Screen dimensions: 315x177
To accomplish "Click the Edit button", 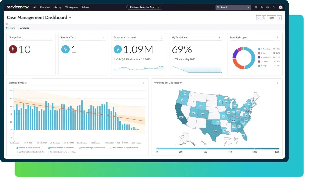I will (x=271, y=18).
